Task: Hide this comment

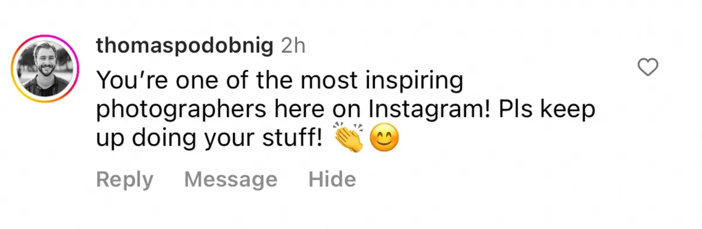Action: (x=332, y=179)
